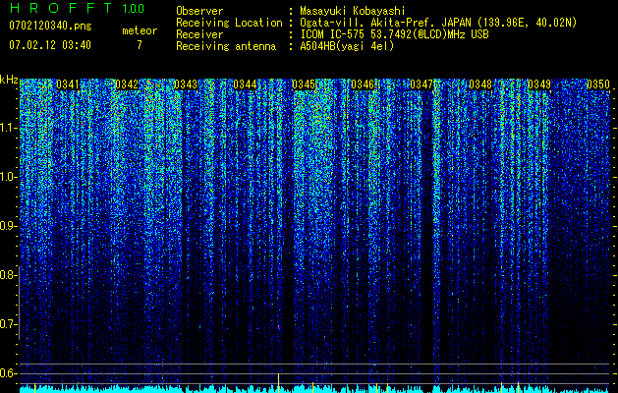Click the Receiving Location label

click(229, 23)
